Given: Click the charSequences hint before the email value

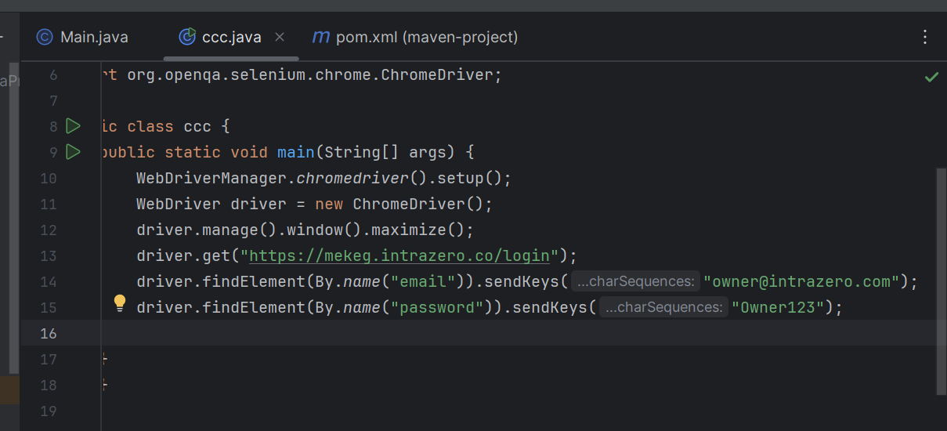Looking at the screenshot, I should tap(635, 281).
